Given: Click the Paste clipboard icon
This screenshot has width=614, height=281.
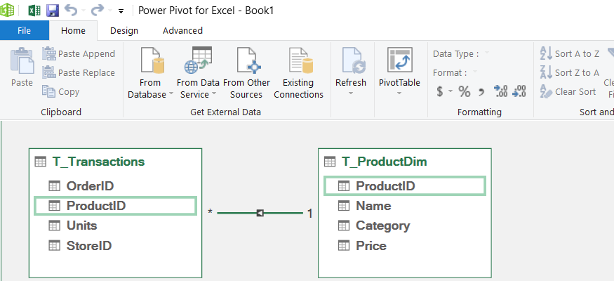Looking at the screenshot, I should click(x=22, y=60).
